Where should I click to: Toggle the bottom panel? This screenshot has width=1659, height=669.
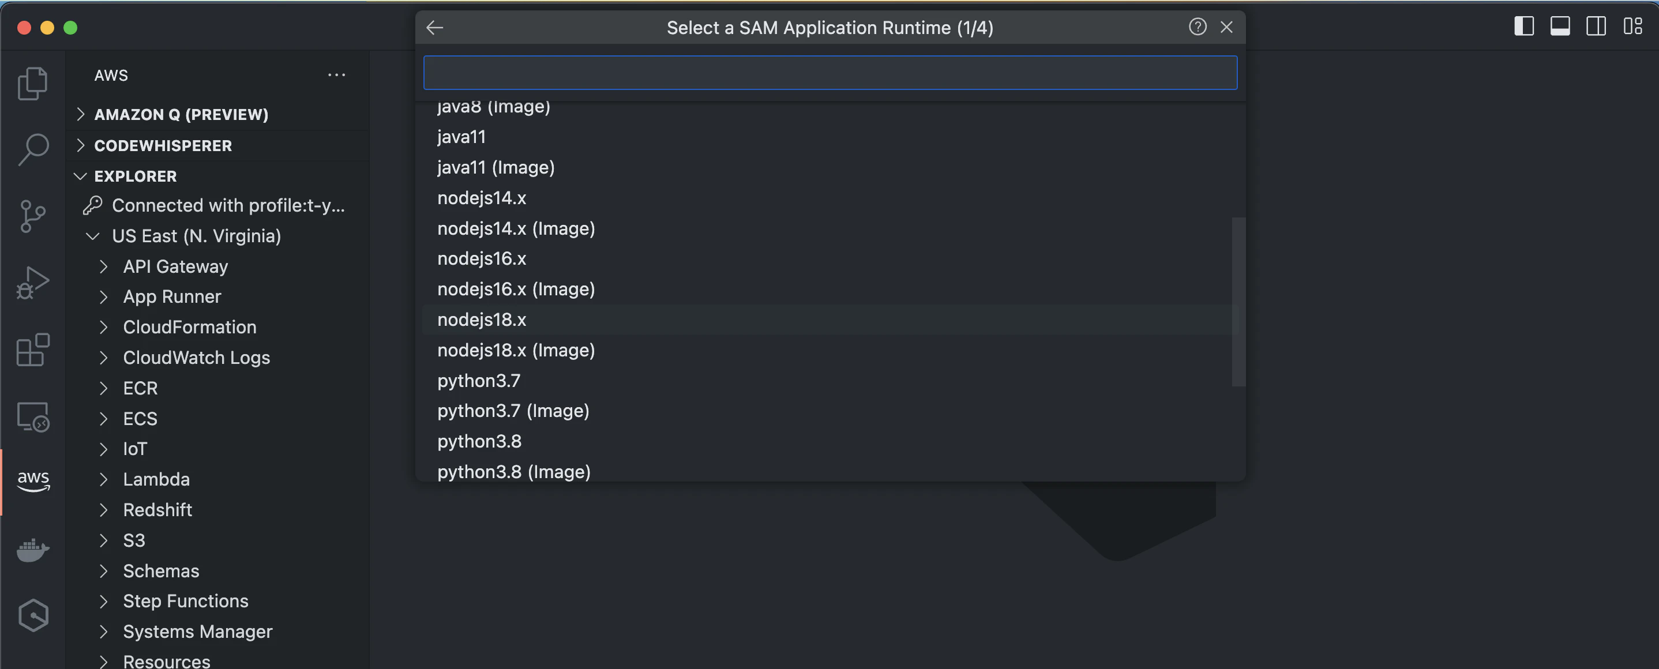[x=1560, y=27]
